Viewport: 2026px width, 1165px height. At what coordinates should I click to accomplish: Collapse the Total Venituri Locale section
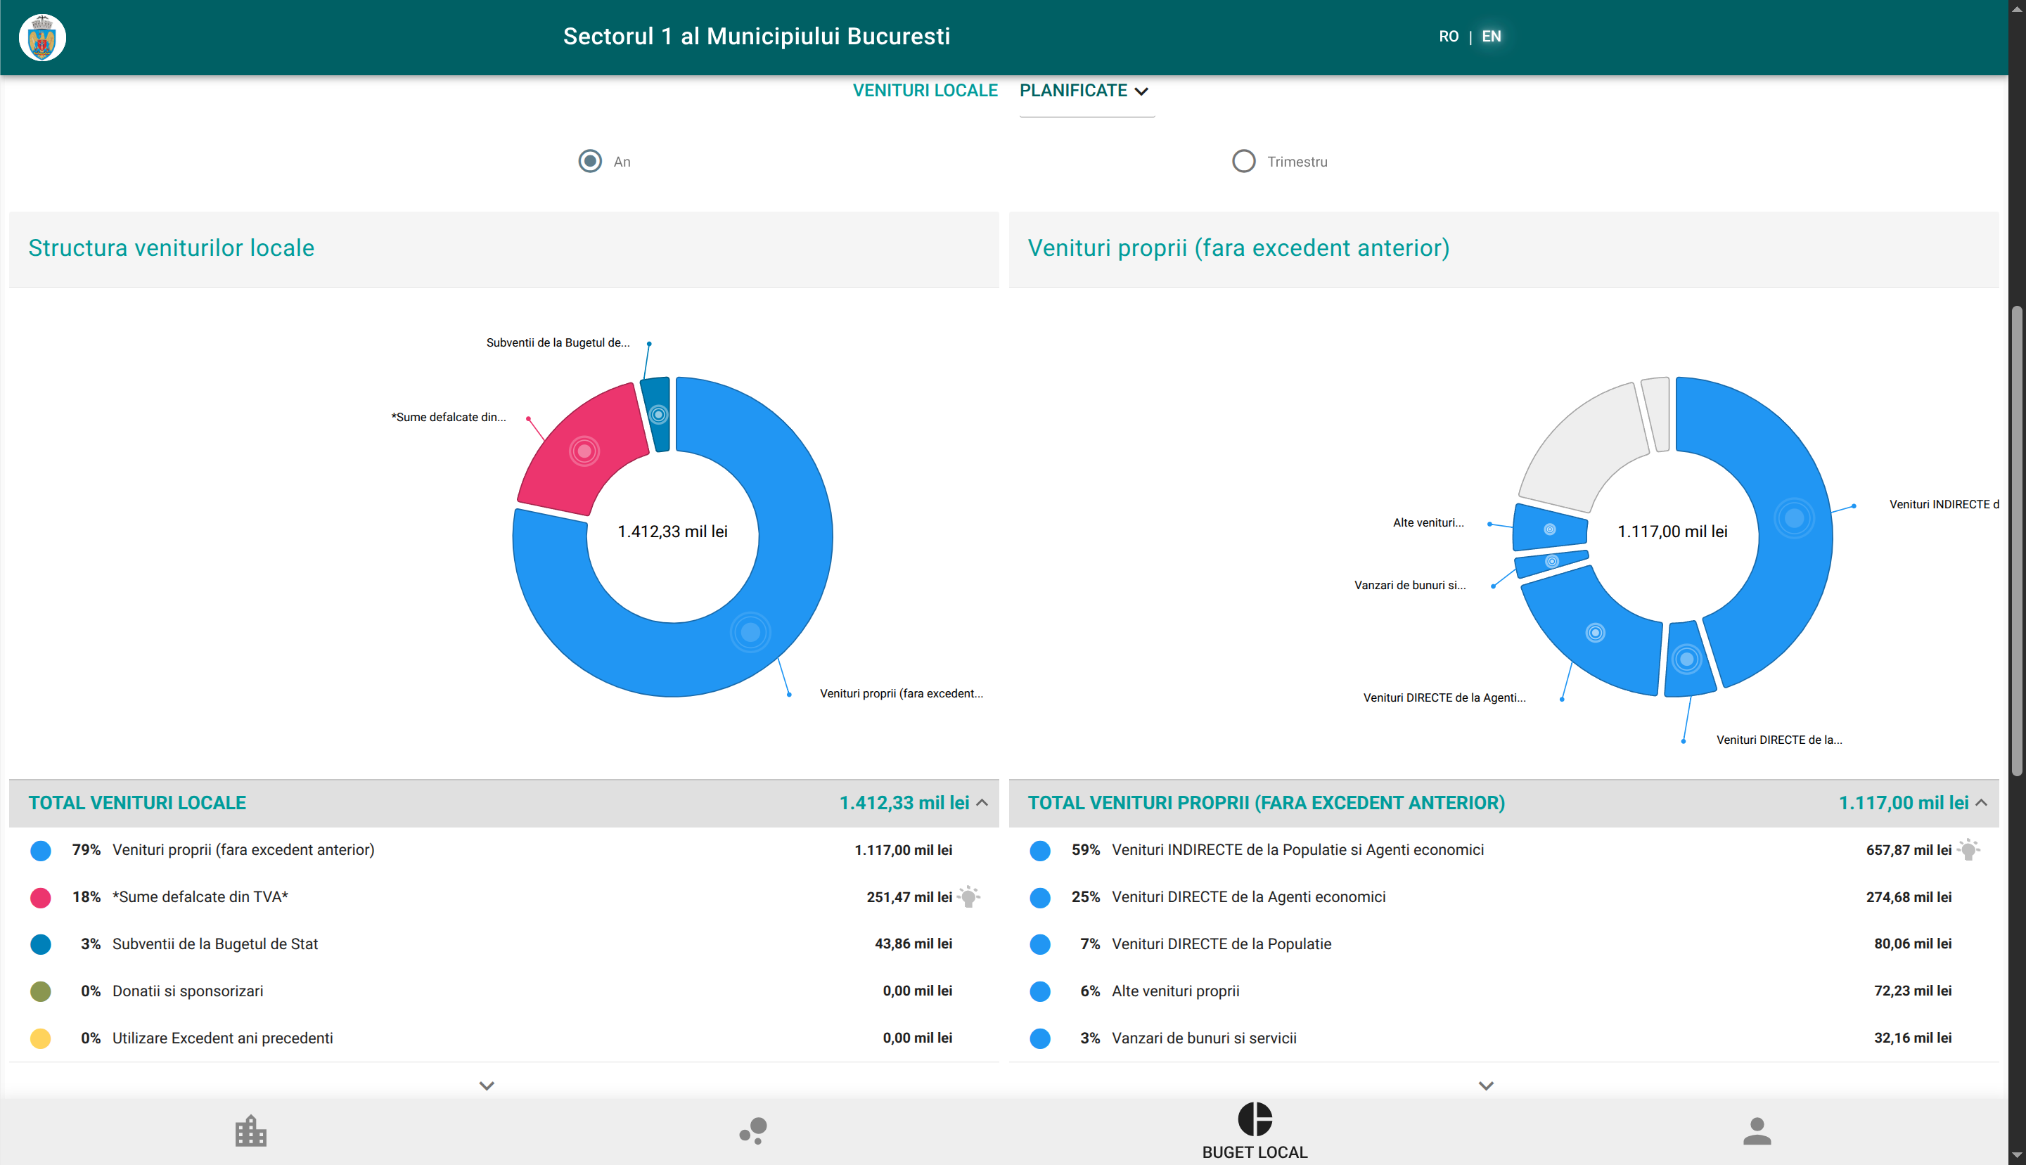[982, 802]
